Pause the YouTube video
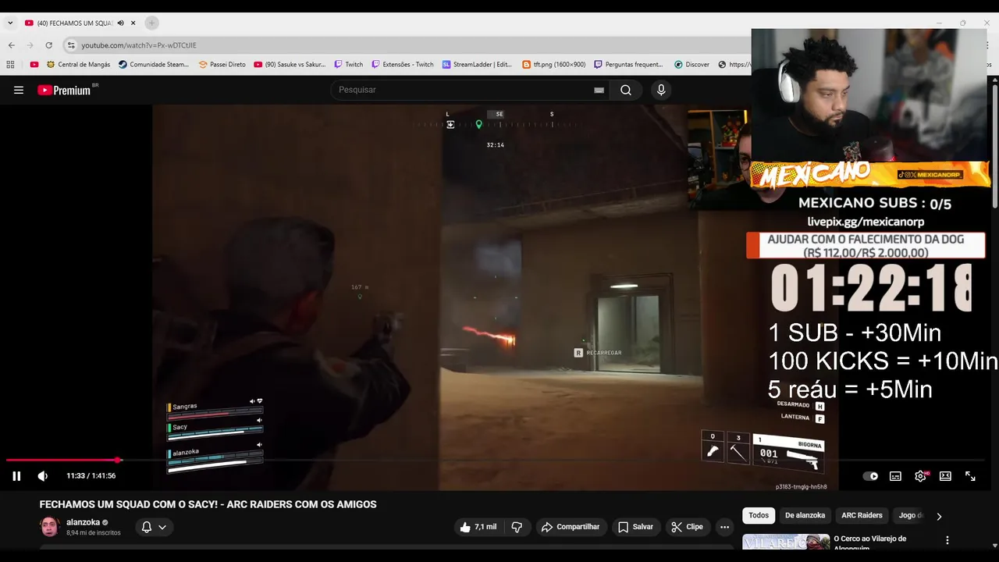This screenshot has width=999, height=562. pos(16,476)
